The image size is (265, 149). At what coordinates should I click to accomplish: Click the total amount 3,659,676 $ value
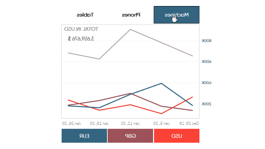pos(81,38)
